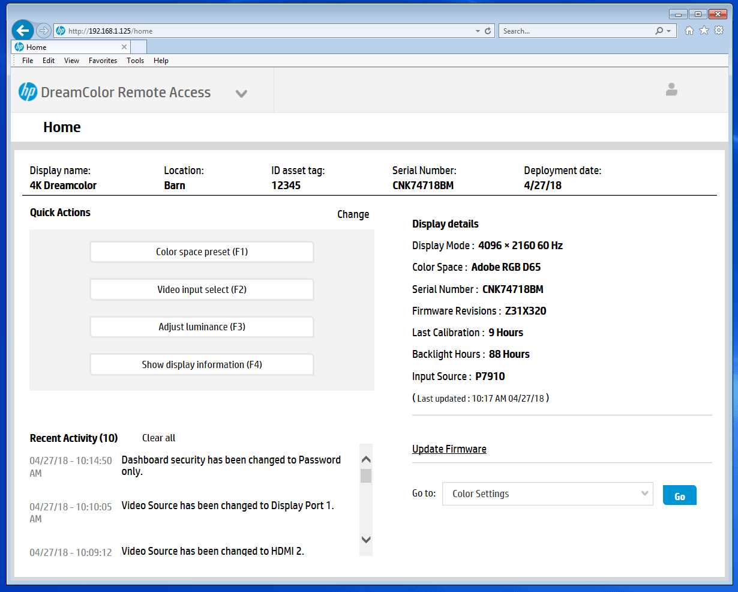Click the "Display details" heading
Image resolution: width=738 pixels, height=592 pixels.
pos(445,224)
